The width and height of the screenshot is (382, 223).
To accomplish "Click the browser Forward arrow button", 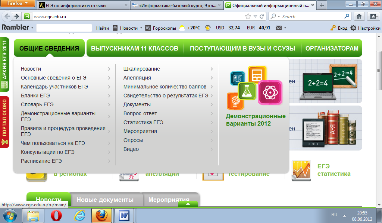I will tap(16, 16).
